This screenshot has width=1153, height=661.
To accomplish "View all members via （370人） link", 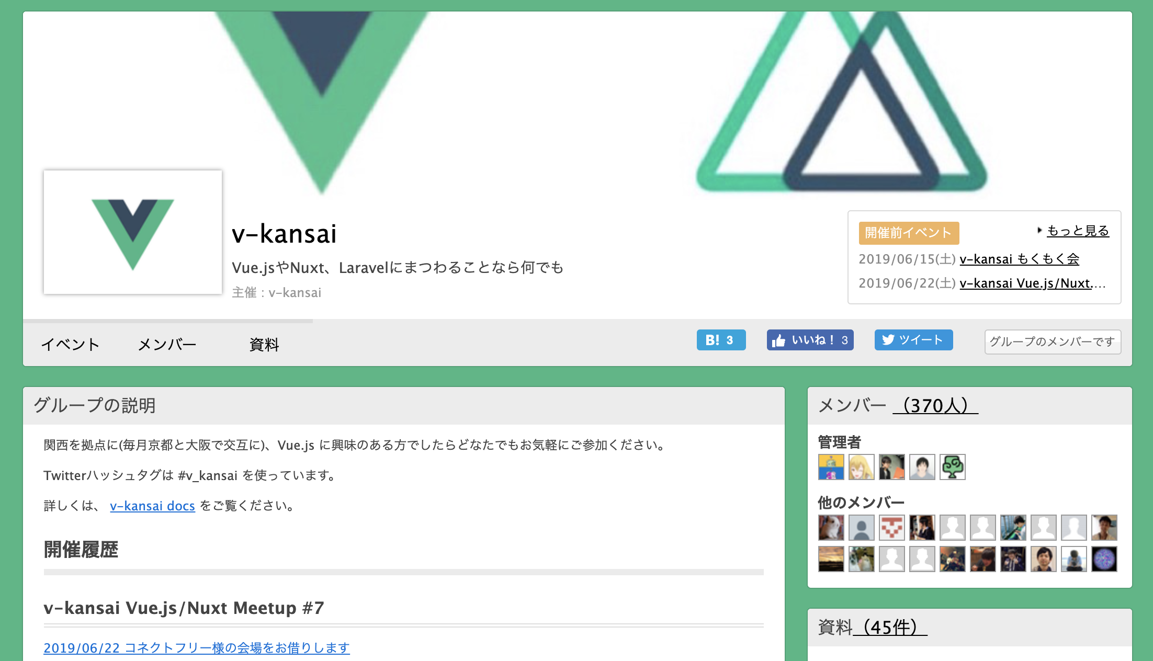I will (935, 405).
